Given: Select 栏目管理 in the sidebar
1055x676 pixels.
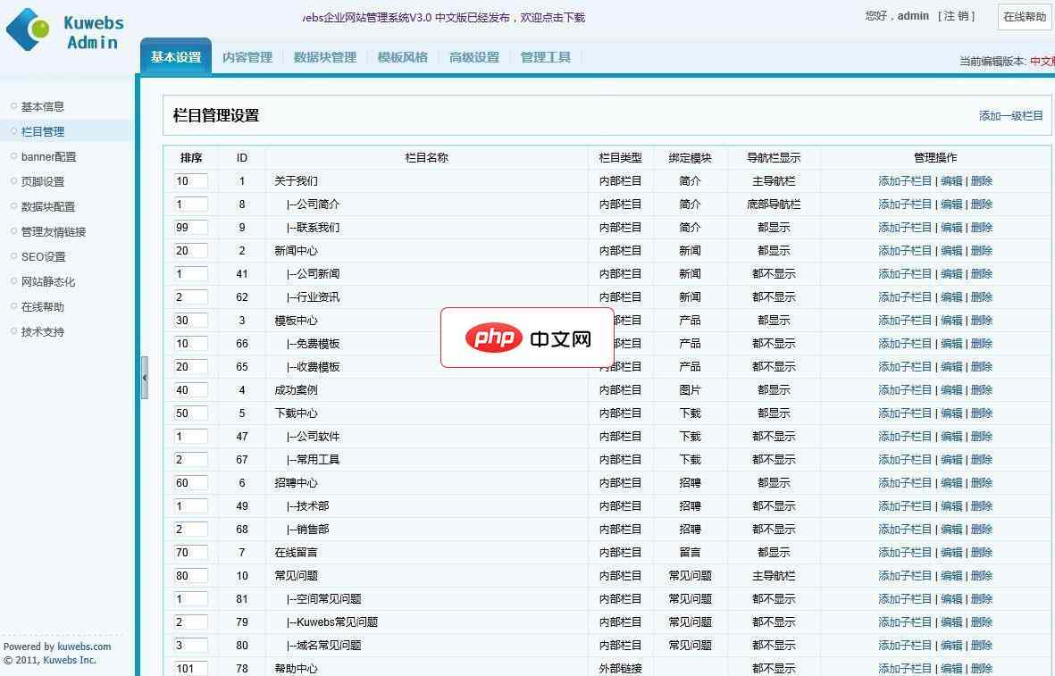Looking at the screenshot, I should (x=44, y=131).
